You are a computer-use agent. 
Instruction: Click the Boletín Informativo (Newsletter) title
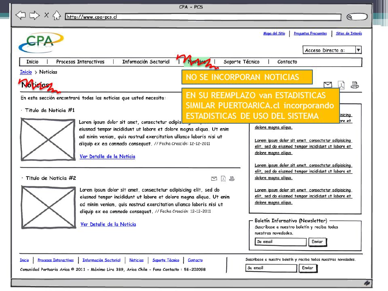tap(291, 221)
